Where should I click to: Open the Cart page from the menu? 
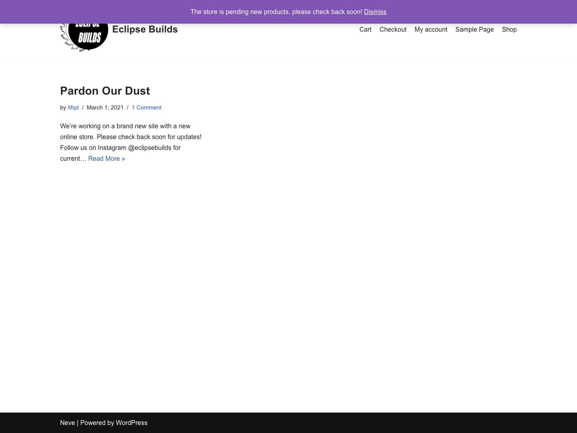pos(365,29)
